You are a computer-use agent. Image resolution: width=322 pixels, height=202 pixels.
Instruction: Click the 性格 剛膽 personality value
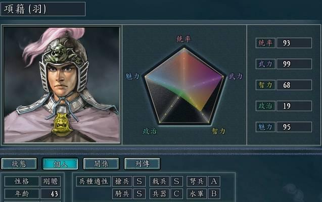[51, 181]
